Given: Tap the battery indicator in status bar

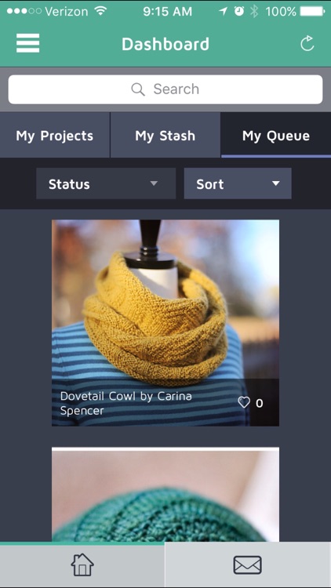Looking at the screenshot, I should (x=313, y=11).
